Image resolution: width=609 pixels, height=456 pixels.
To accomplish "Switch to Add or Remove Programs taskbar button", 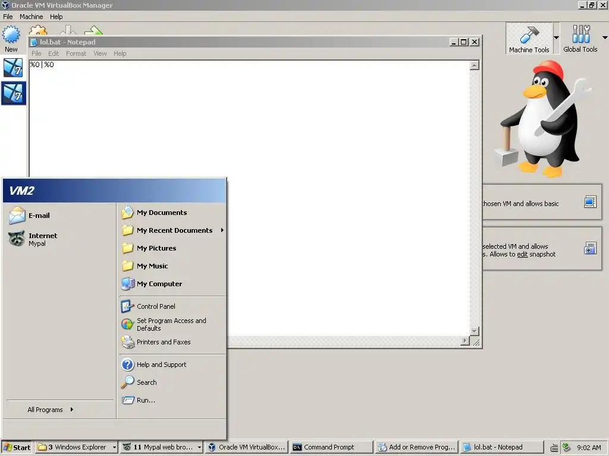I will 417,447.
